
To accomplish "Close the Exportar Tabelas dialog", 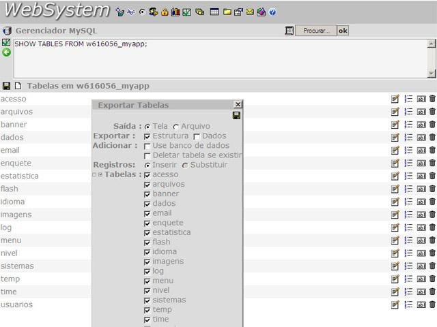I will click(x=238, y=104).
